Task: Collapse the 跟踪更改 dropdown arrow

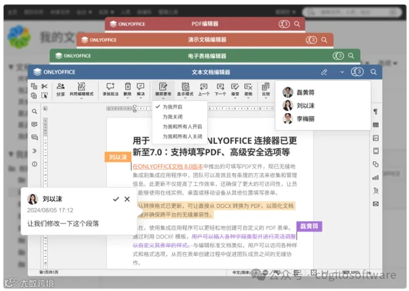Action: tap(163, 98)
